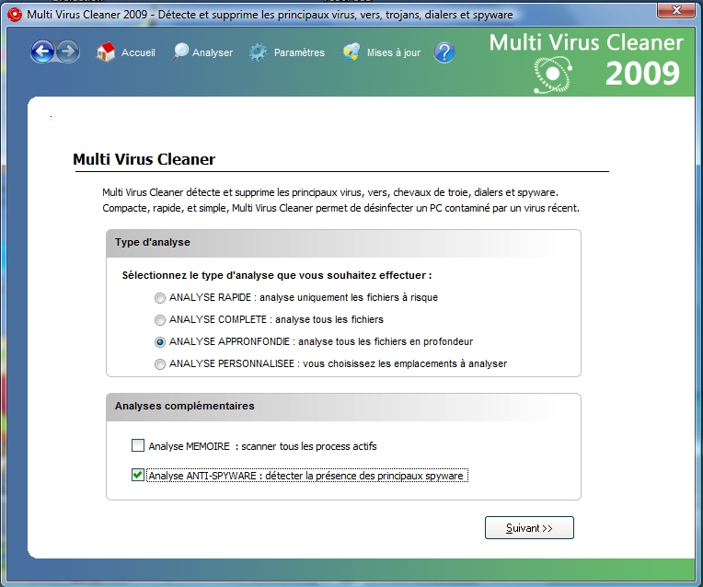The image size is (703, 587).
Task: Click the forward arrow navigation button
Action: click(68, 52)
